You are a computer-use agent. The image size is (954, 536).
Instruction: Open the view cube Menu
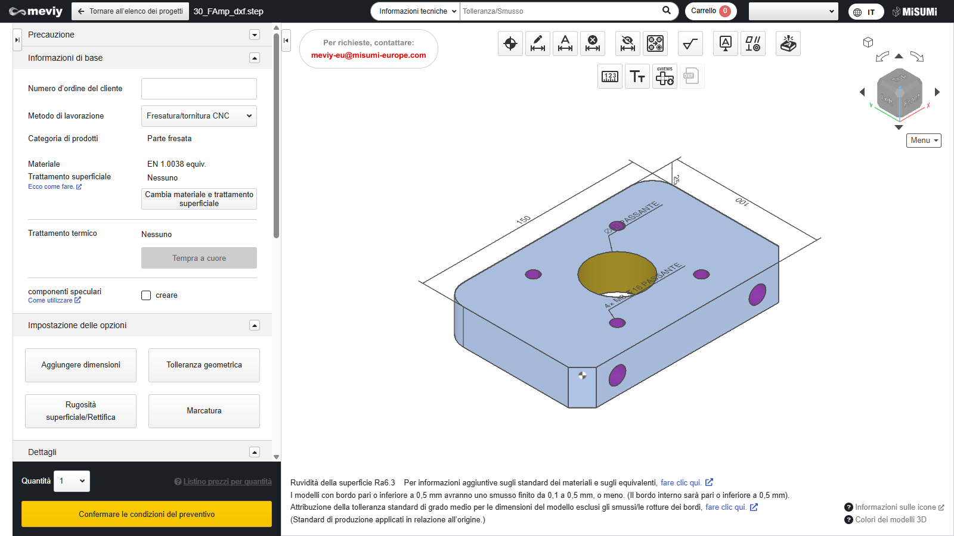(924, 141)
